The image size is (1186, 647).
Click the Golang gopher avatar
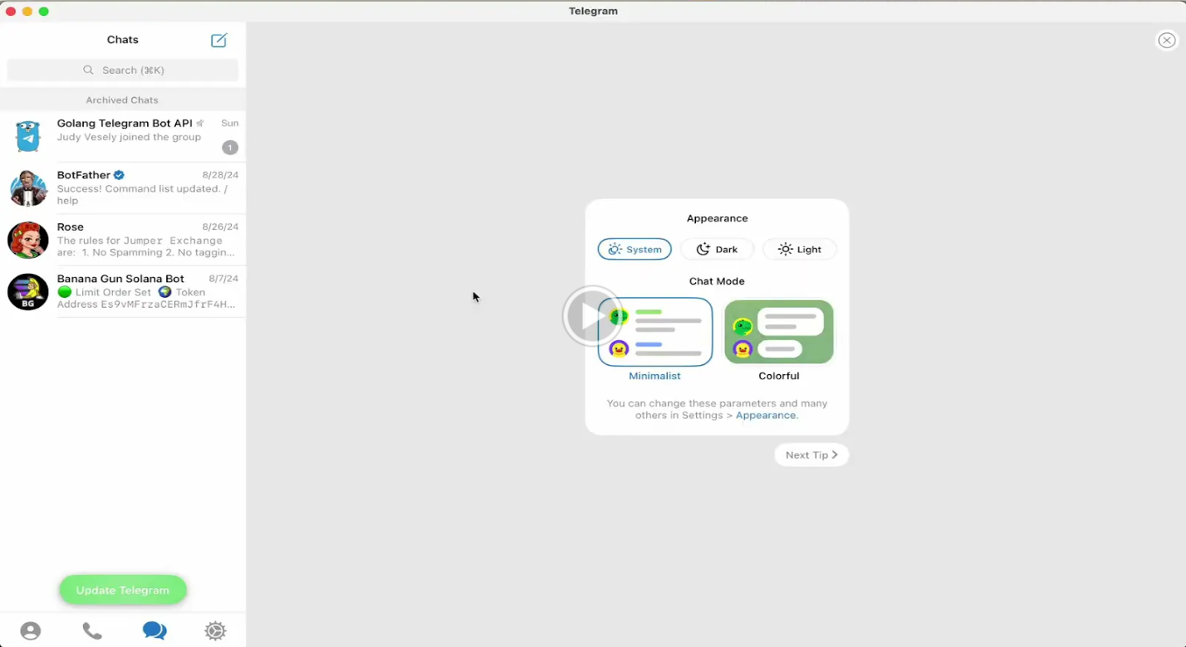pyautogui.click(x=28, y=136)
